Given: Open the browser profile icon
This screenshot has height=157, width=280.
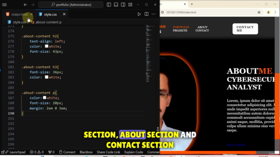Looking at the screenshot, I should click(x=268, y=12).
